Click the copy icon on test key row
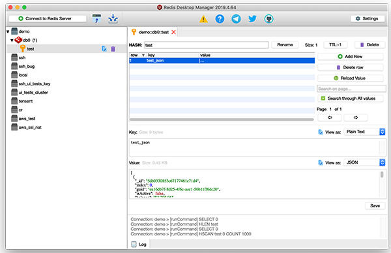The height and width of the screenshot is (253, 391). coord(104,49)
